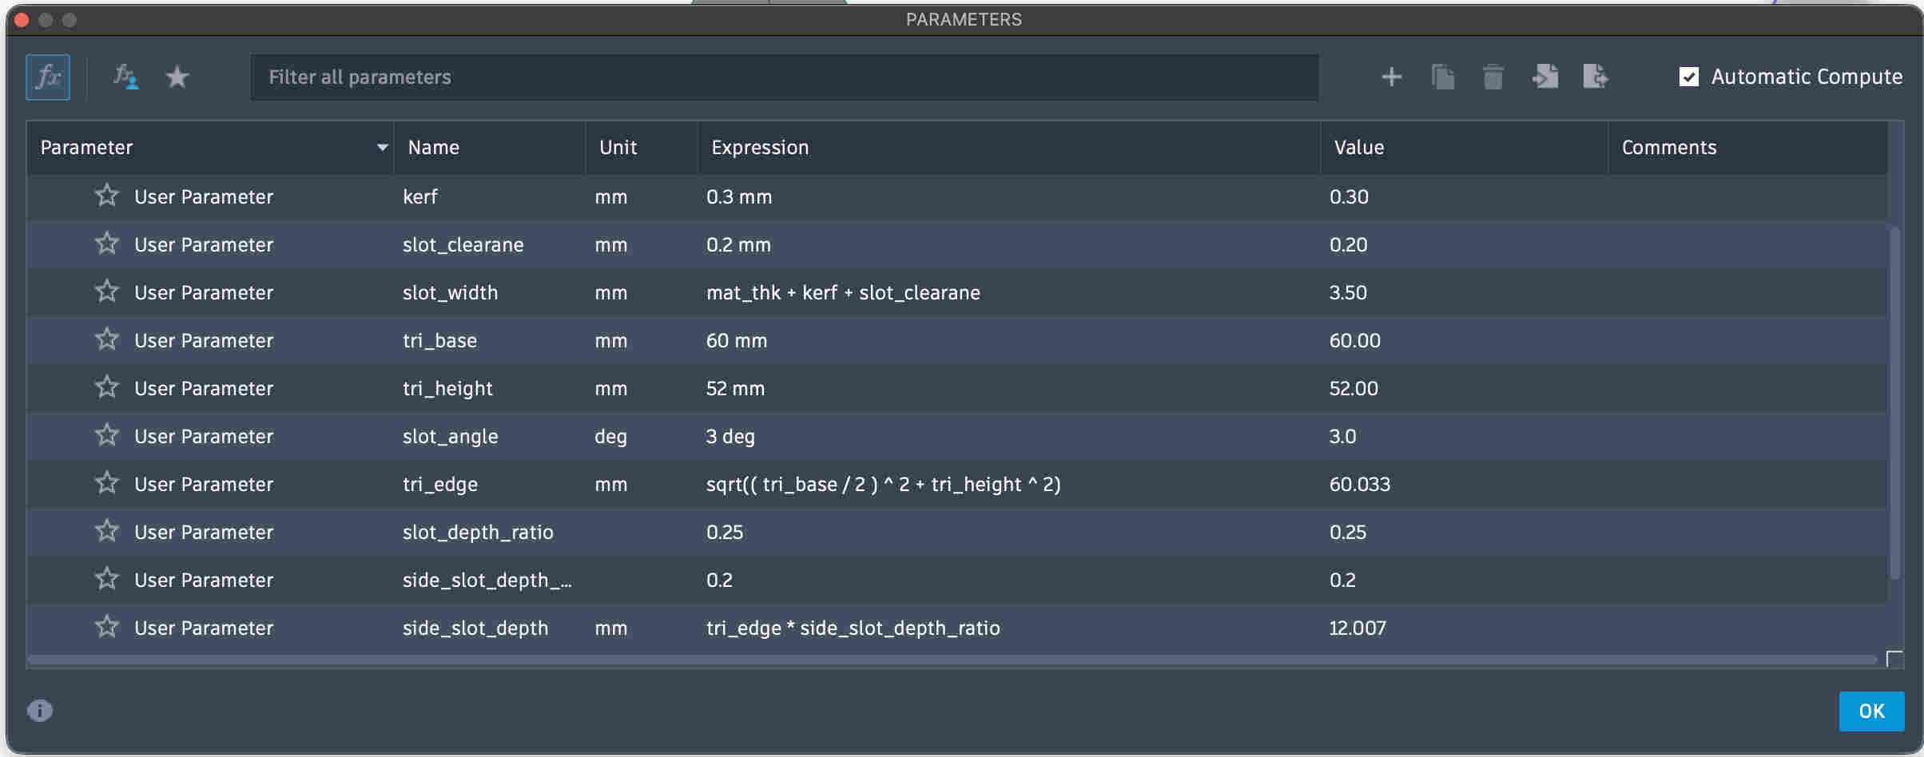
Task: Click the fx all-parameters icon
Action: 48,77
